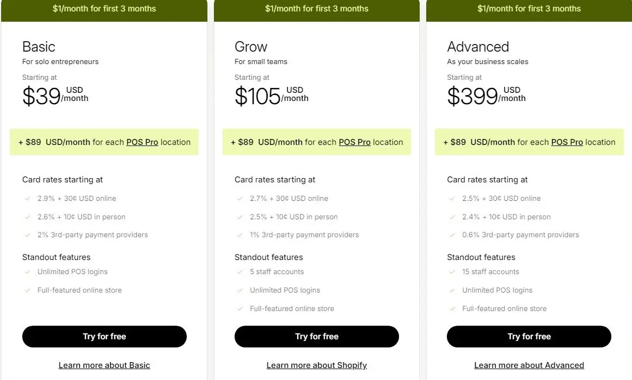
Task: Click the checkmark beside 5 staff accounts
Action: (240, 271)
